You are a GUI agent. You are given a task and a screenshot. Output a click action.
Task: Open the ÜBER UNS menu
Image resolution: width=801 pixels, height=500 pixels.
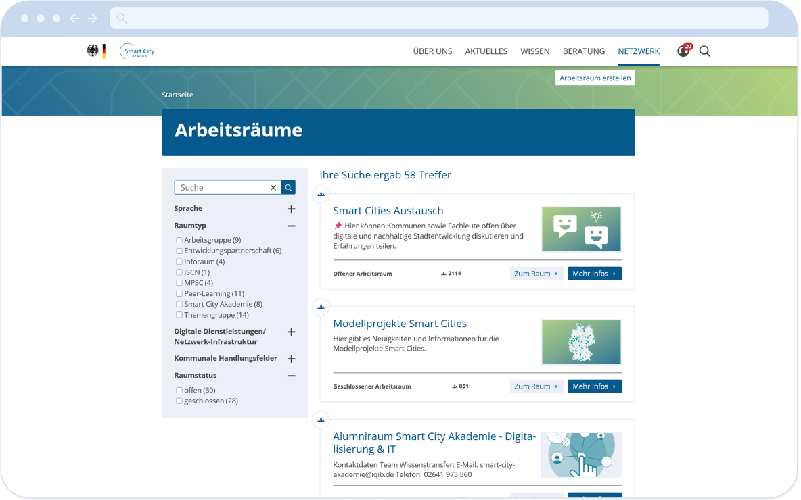point(433,51)
